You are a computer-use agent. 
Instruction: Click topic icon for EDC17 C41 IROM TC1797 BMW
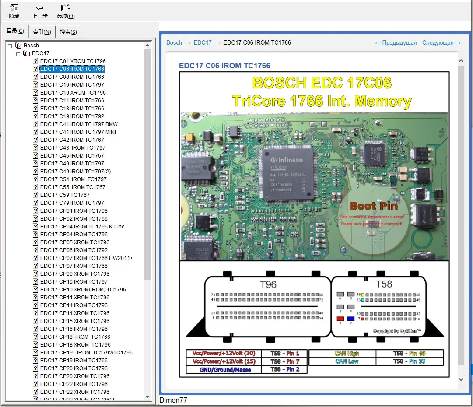click(x=35, y=124)
